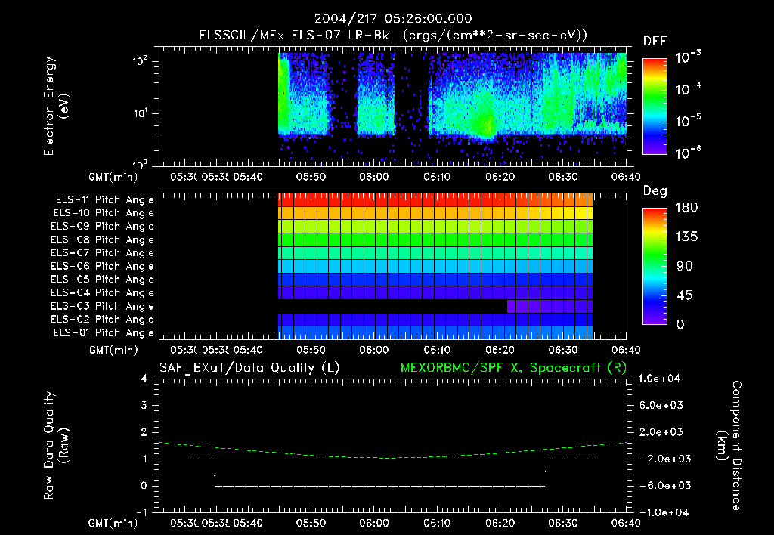Viewport: 774px width, 535px height.
Task: Click the GMT(min) label under pitch angle panel
Action: 113,350
